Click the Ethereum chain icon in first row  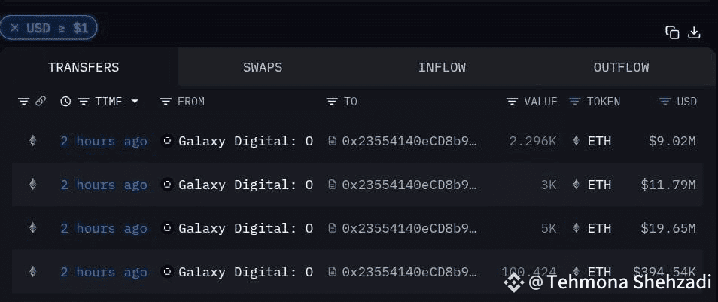[32, 141]
